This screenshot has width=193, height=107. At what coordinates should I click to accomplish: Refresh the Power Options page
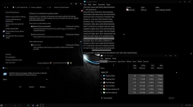pos(50,7)
